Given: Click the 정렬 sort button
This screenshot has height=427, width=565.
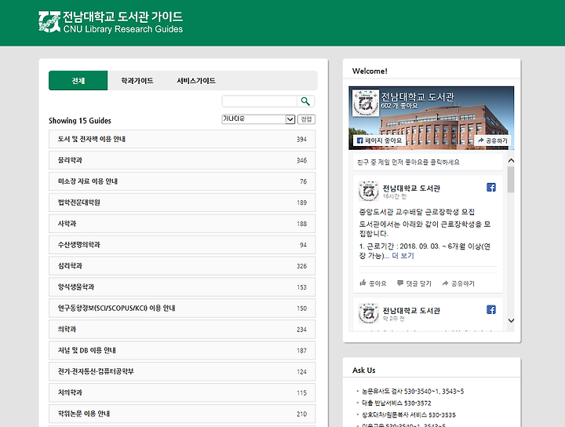Looking at the screenshot, I should pyautogui.click(x=306, y=119).
